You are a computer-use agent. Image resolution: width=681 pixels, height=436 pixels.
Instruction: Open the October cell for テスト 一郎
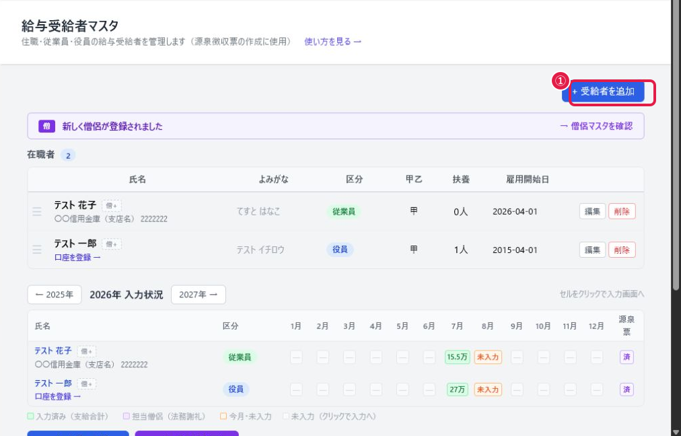point(543,390)
